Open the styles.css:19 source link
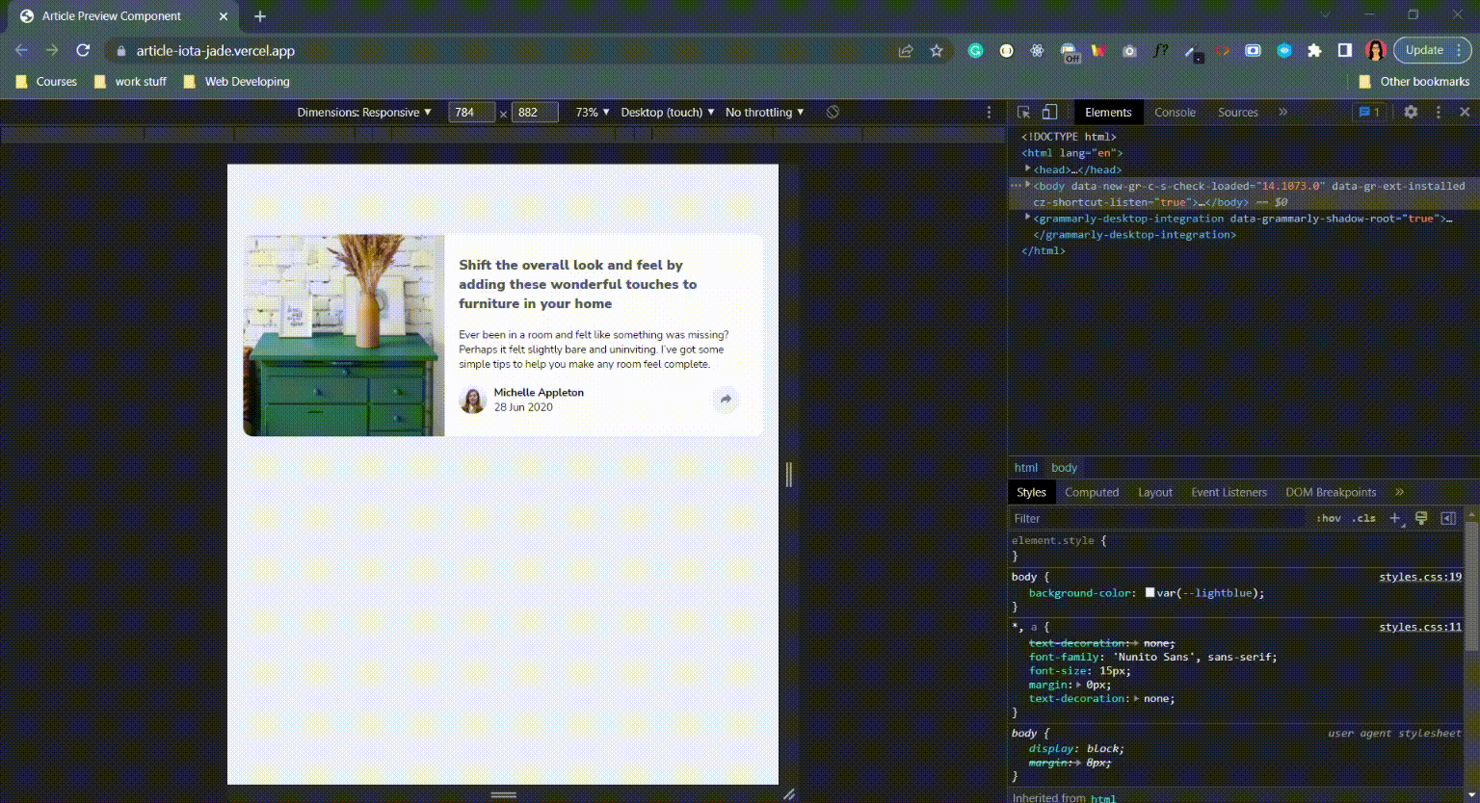 1420,577
